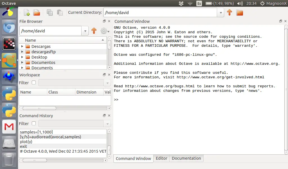Click the open file toolbar icon
This screenshot has width=288, height=169.
tap(37, 12)
